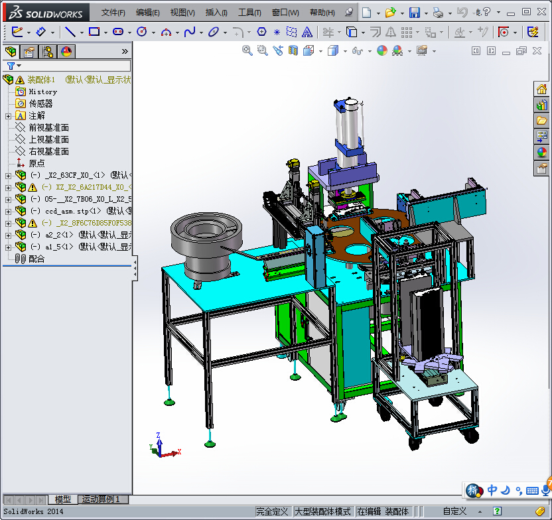Open Edit Appearance color ball
Image resolution: width=552 pixels, height=520 pixels.
tap(382, 50)
